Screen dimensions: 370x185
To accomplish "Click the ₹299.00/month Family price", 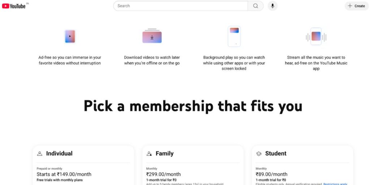I will pyautogui.click(x=163, y=174).
